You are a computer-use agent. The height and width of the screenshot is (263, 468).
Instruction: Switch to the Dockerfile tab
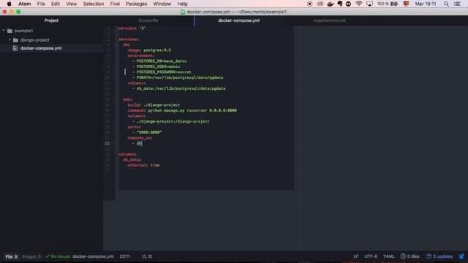148,20
